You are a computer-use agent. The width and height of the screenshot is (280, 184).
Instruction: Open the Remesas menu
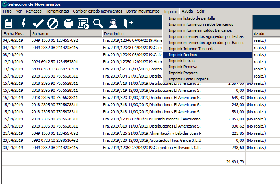34,11
